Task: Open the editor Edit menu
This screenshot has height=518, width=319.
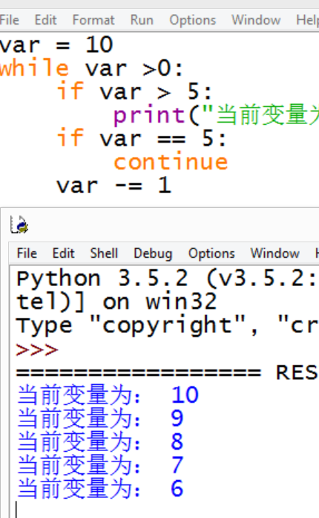Action: pyautogui.click(x=45, y=20)
